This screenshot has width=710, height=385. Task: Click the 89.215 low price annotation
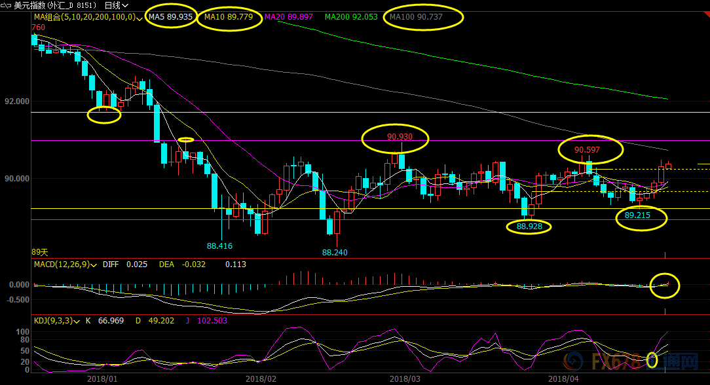click(637, 215)
